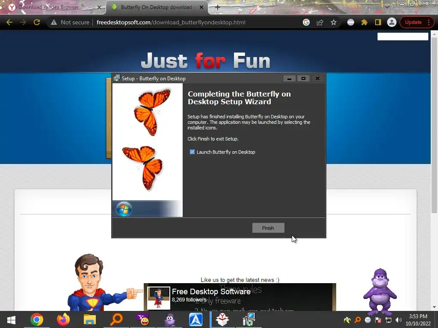Go back with browser back arrow

tap(9, 22)
